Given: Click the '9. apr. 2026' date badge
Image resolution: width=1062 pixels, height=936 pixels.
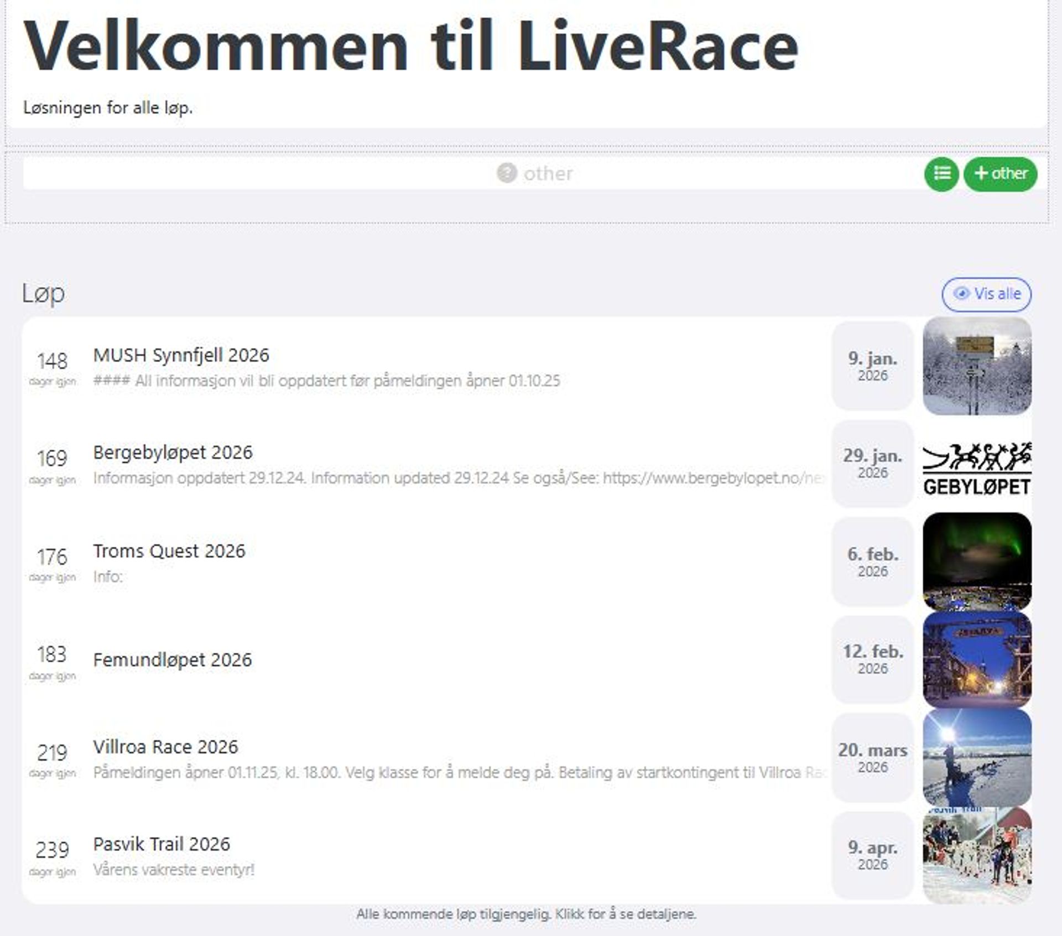Looking at the screenshot, I should tap(872, 855).
